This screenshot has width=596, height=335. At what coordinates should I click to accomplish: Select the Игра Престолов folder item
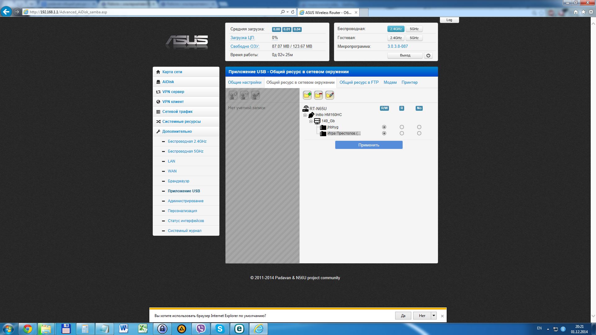tap(344, 133)
